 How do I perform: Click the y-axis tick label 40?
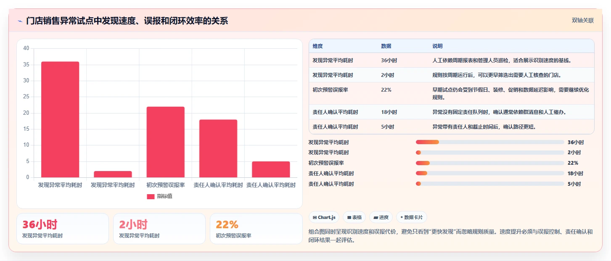(26, 48)
